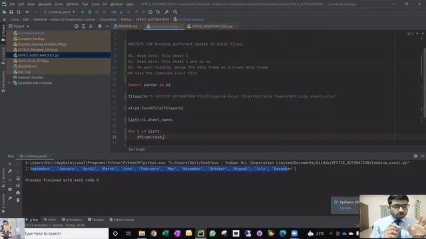The width and height of the screenshot is (426, 239).
Task: Open Git history clock icon
Action: tap(150, 12)
